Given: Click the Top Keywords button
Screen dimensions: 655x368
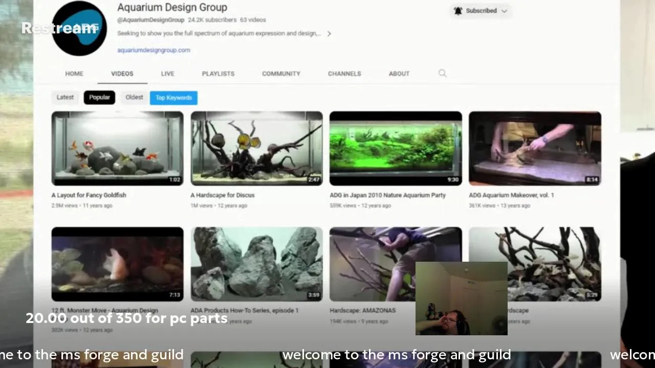Looking at the screenshot, I should (173, 98).
